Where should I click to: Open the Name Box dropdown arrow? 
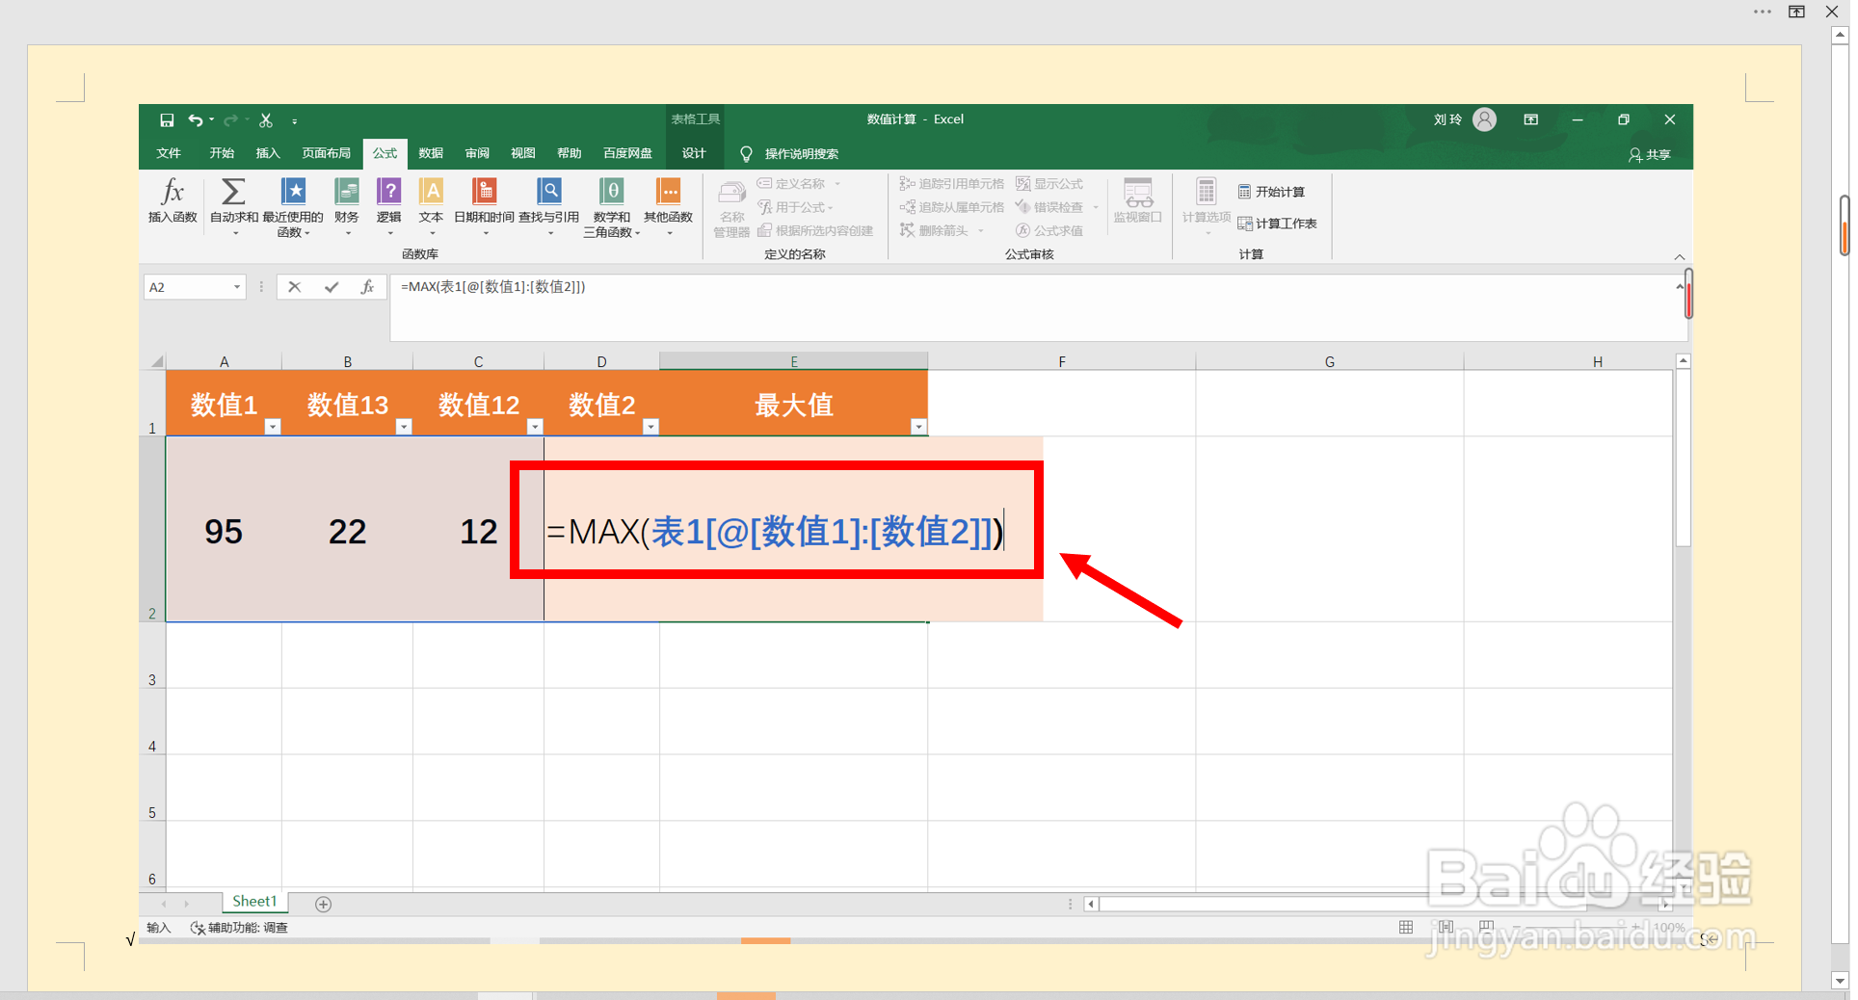[x=237, y=286]
